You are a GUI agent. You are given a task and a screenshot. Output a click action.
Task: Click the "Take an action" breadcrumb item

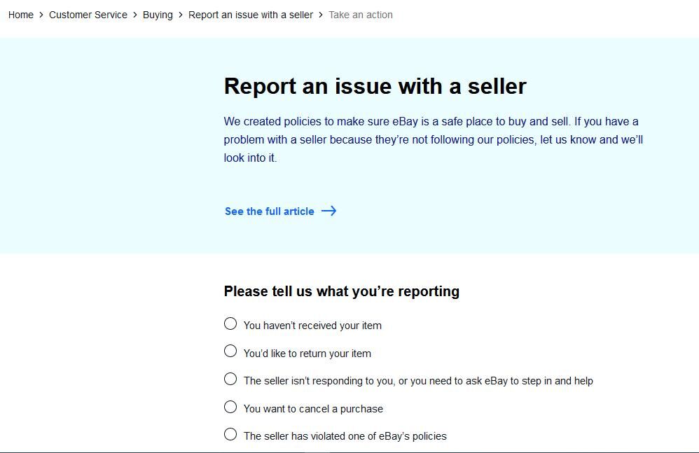pyautogui.click(x=361, y=15)
